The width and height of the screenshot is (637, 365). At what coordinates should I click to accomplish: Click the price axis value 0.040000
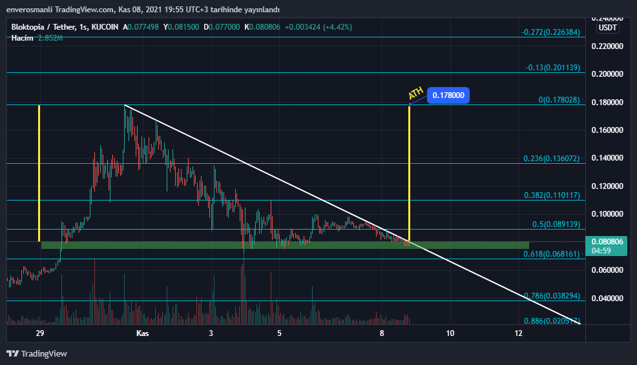pyautogui.click(x=607, y=299)
